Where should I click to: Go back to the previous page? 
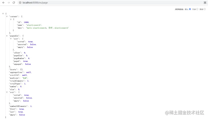pos(3,3)
